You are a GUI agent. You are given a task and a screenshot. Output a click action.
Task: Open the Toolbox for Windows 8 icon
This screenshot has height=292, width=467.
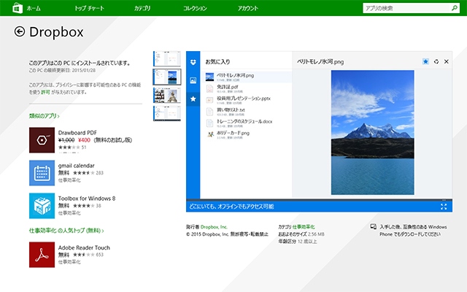coord(42,206)
